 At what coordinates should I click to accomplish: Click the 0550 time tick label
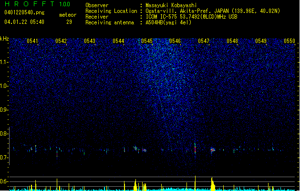(290, 41)
